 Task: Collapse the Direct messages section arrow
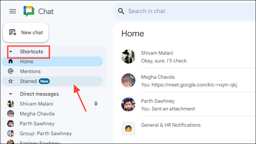[11, 94]
